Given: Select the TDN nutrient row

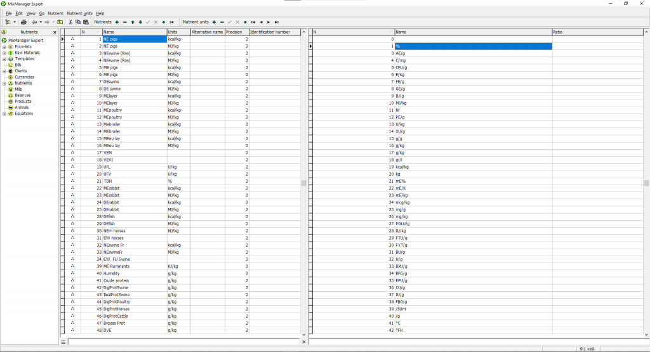Looking at the screenshot, I should coord(182,181).
